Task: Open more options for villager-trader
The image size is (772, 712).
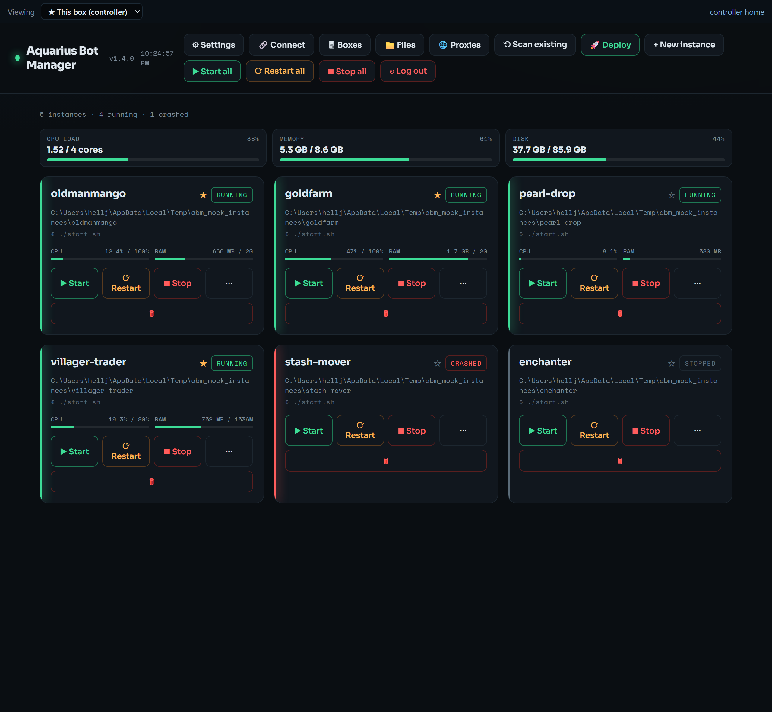Action: click(229, 451)
